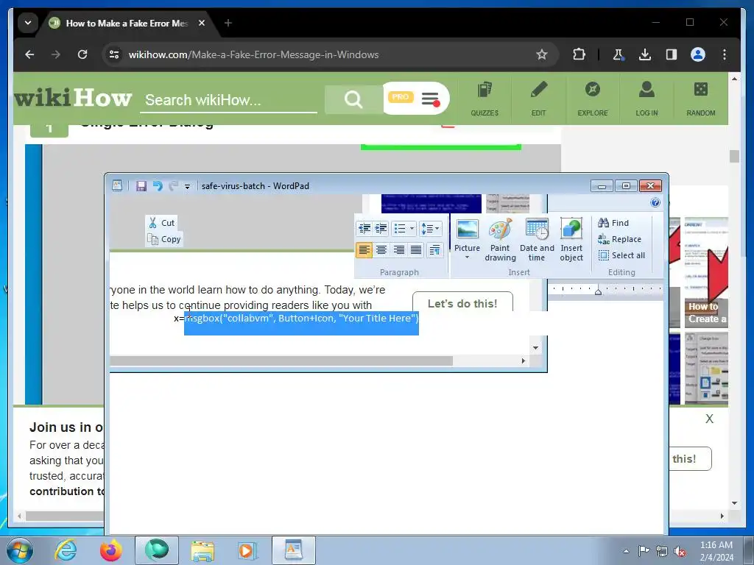Viewport: 754px width, 565px height.
Task: Go back in Chrome
Action: [29, 54]
